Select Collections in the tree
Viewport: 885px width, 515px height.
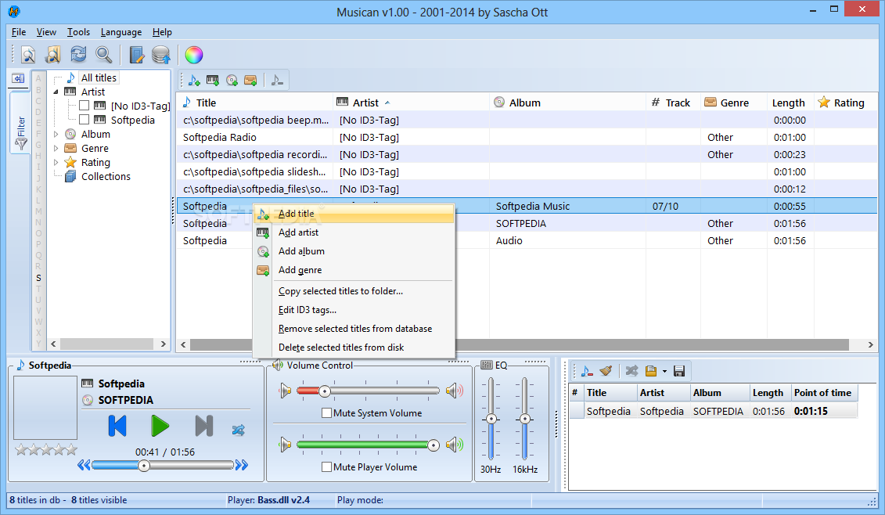[106, 176]
